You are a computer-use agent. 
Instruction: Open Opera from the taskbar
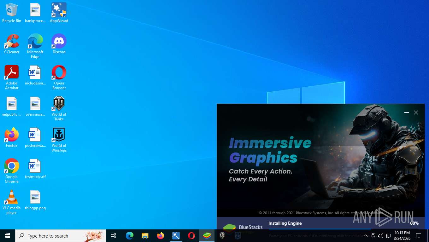tap(191, 236)
